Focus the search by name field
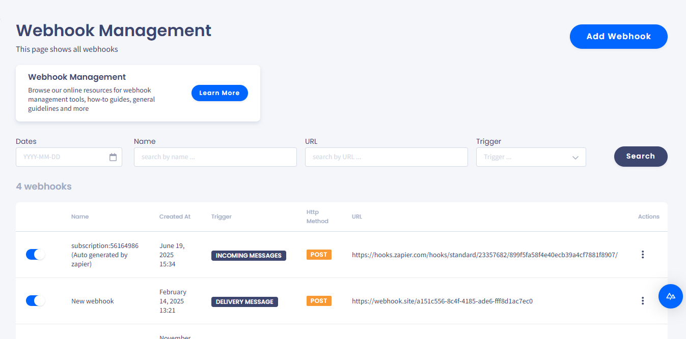Screen dimensions: 686x339 (215, 157)
